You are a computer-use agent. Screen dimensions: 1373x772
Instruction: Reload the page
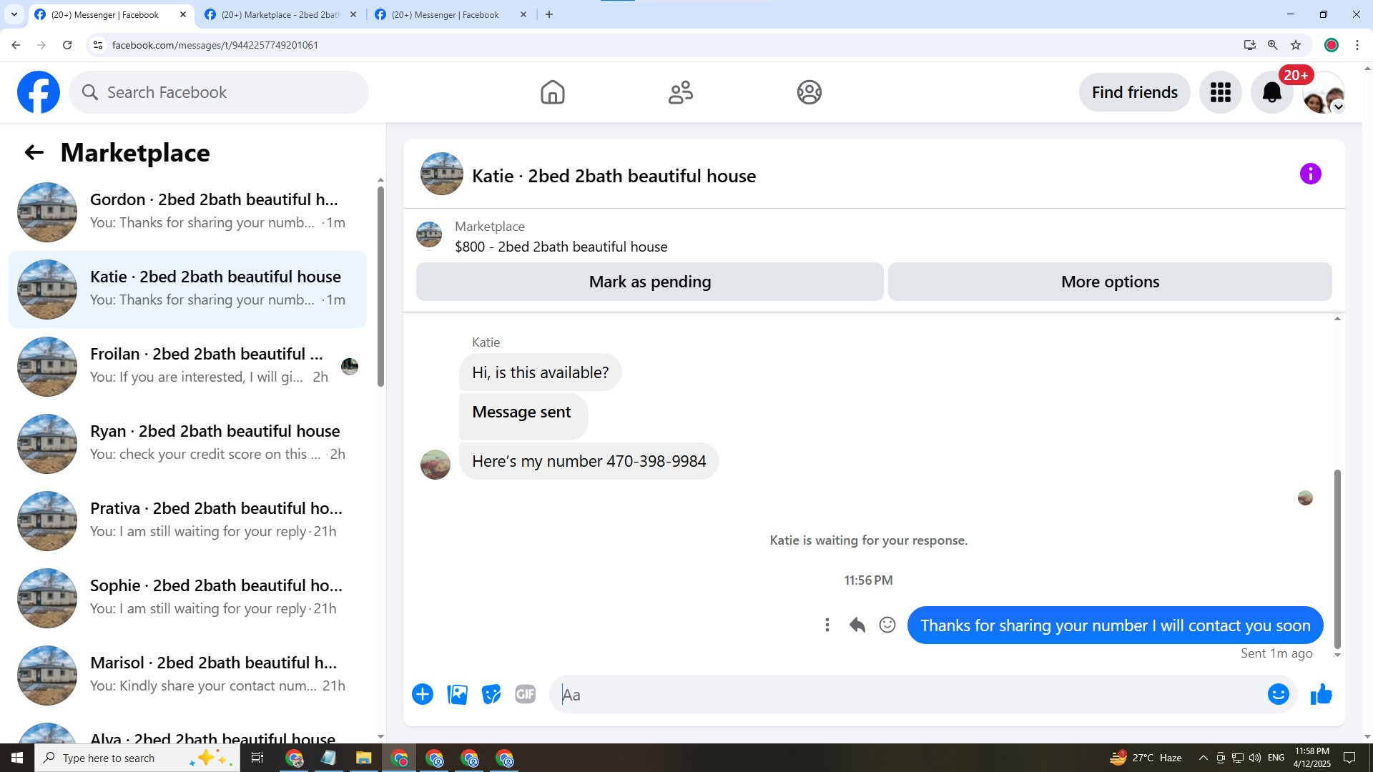(x=67, y=45)
